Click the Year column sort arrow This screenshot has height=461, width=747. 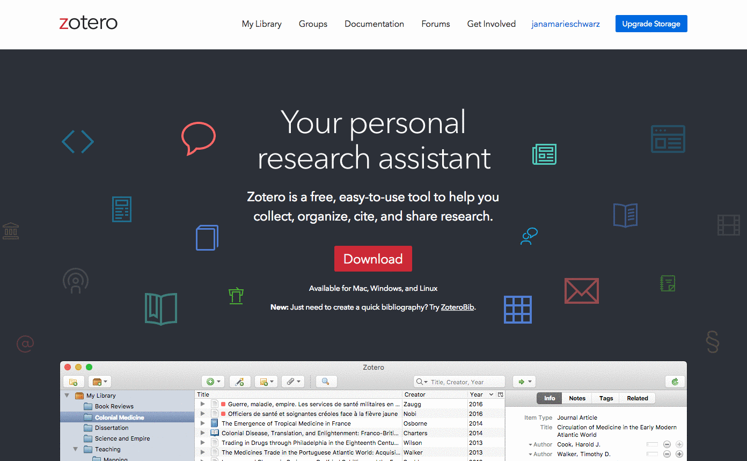point(491,394)
